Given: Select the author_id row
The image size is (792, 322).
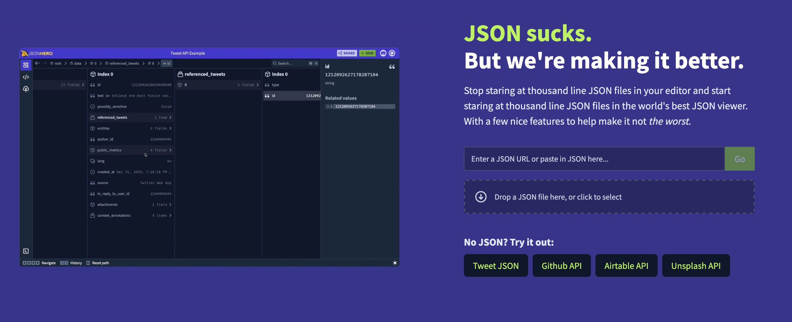Looking at the screenshot, I should pyautogui.click(x=131, y=139).
